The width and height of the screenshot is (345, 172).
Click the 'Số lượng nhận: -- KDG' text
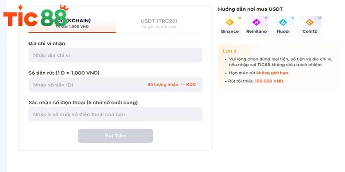172,85
